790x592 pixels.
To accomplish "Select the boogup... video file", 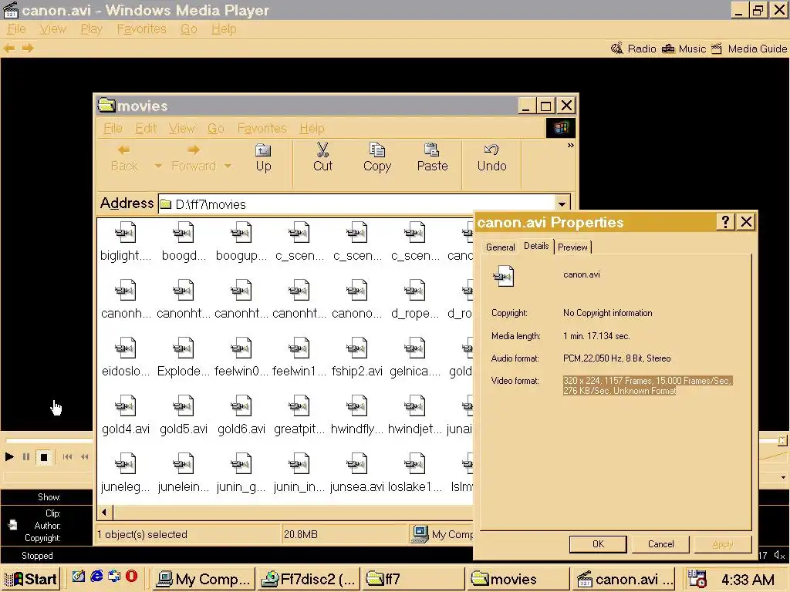I will 241,241.
